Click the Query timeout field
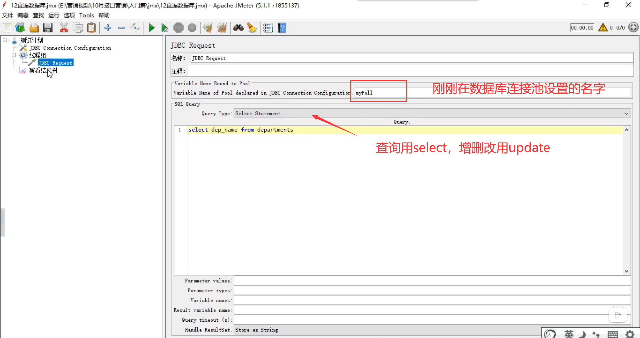The height and width of the screenshot is (338, 640). (x=432, y=320)
